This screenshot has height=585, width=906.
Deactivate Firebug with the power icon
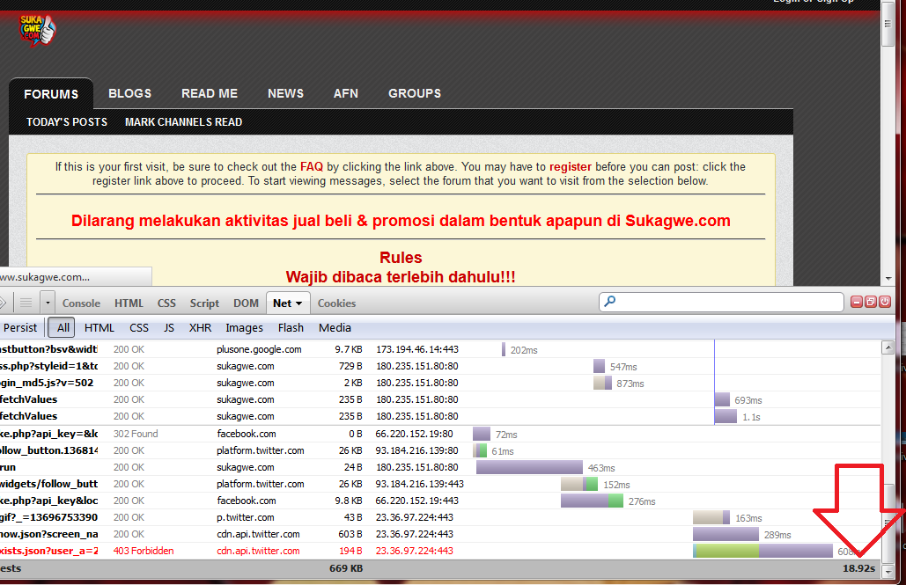click(885, 302)
